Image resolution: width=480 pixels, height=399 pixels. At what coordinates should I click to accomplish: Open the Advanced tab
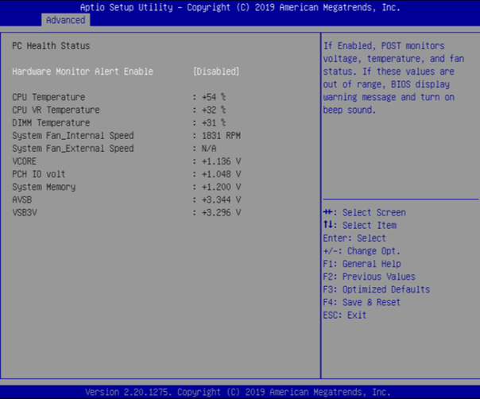[x=65, y=19]
